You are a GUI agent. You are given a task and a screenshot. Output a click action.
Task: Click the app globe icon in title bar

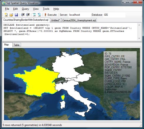(x=4, y=3)
